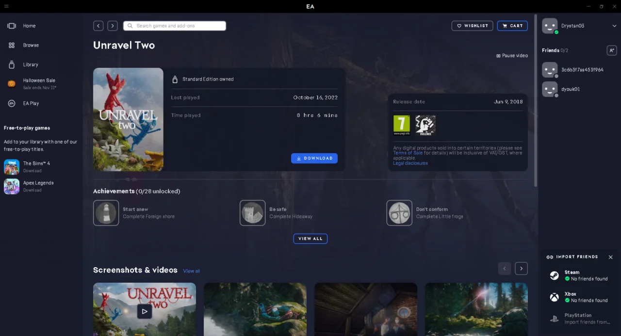The height and width of the screenshot is (336, 621).
Task: Open Library in the sidebar
Action: [30, 64]
